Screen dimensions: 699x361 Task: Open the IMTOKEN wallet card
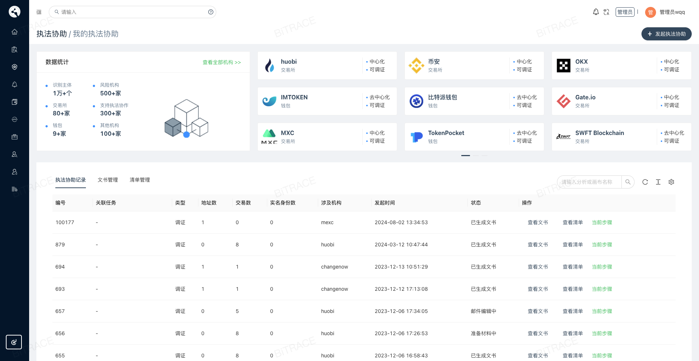click(x=327, y=101)
